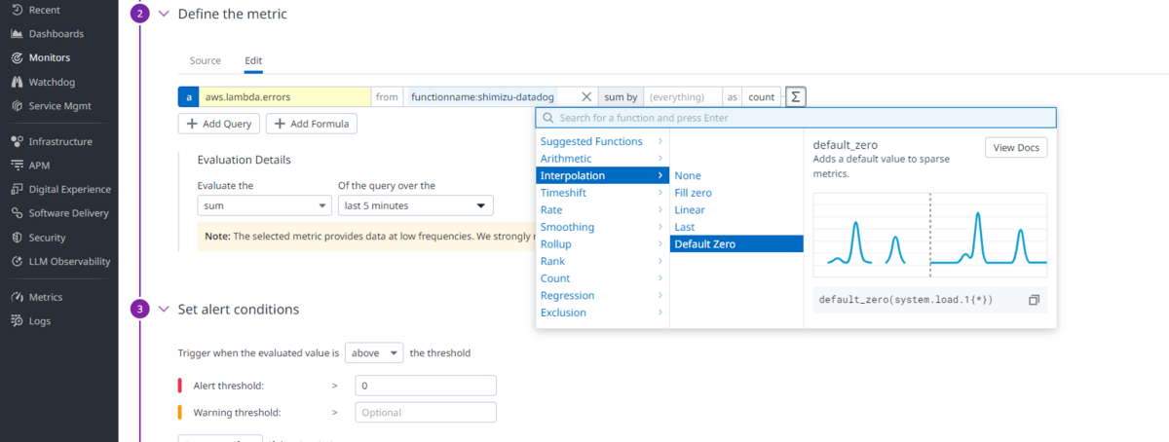Click the Monitors binoculars icon
This screenshot has width=1169, height=442.
[17, 57]
